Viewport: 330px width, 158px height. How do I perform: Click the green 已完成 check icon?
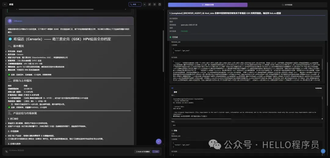tap(170, 37)
